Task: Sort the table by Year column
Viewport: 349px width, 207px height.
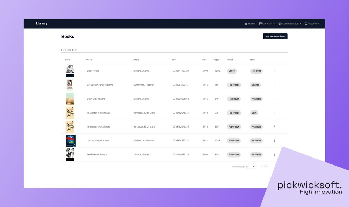Action: point(203,60)
